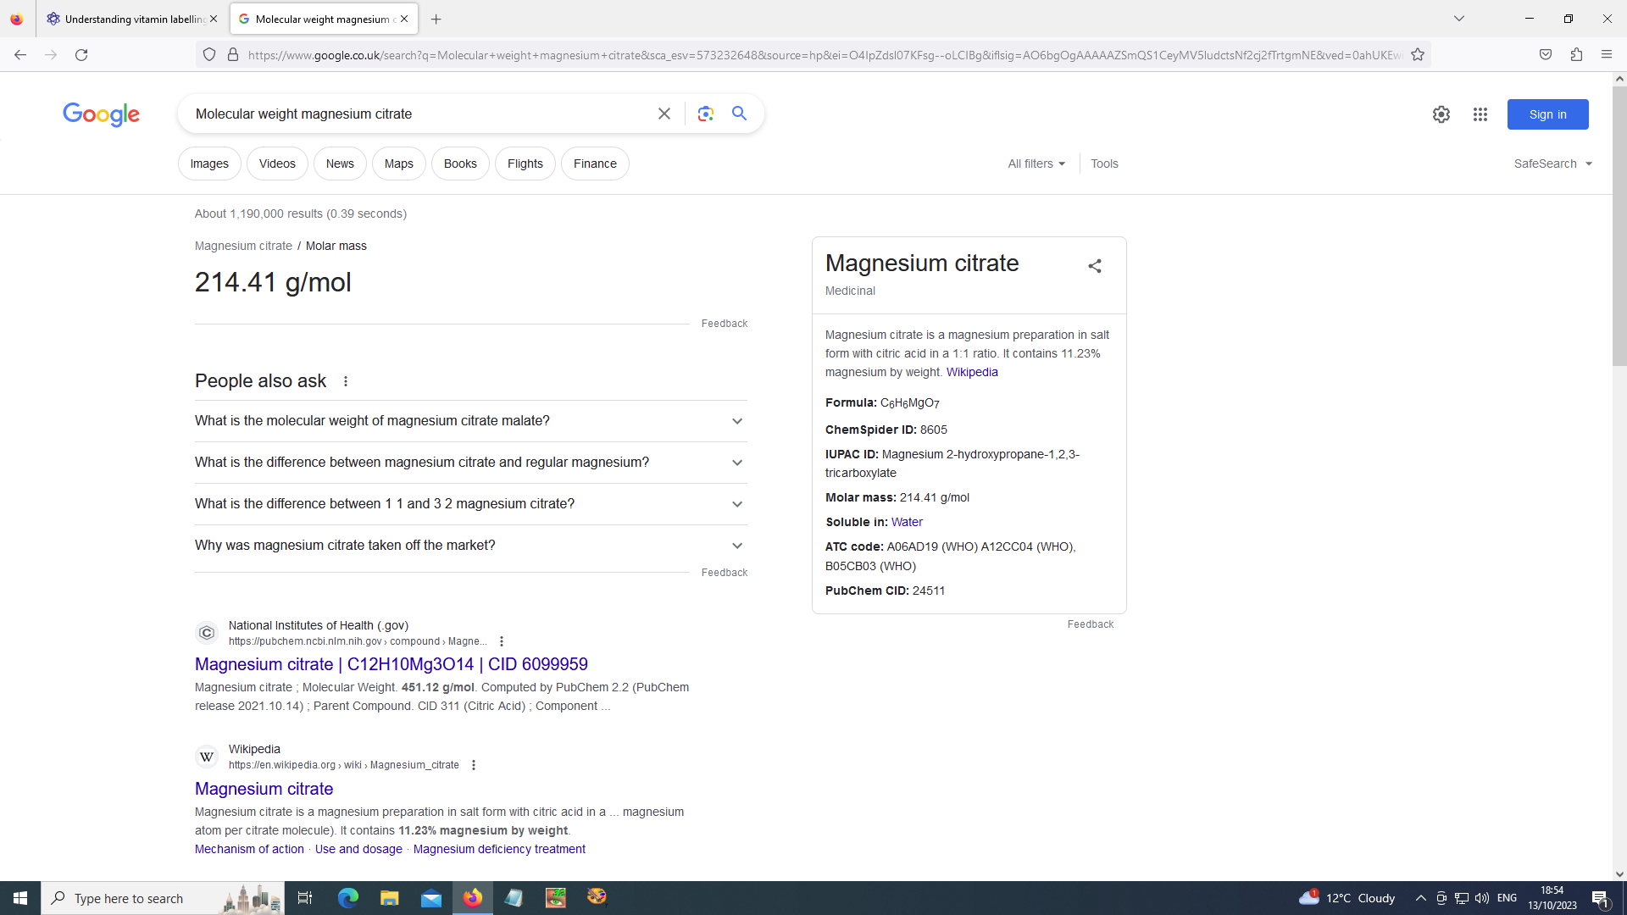The image size is (1627, 915).
Task: Select the Images search filter
Action: tap(209, 164)
